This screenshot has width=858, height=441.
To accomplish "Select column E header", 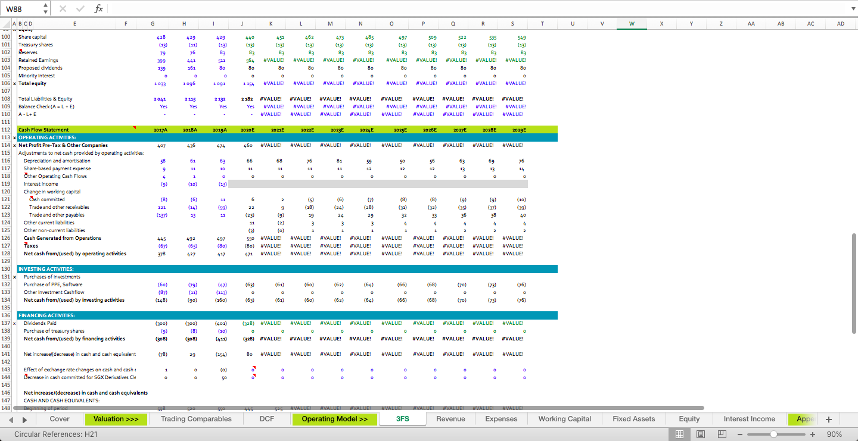I will tap(74, 24).
